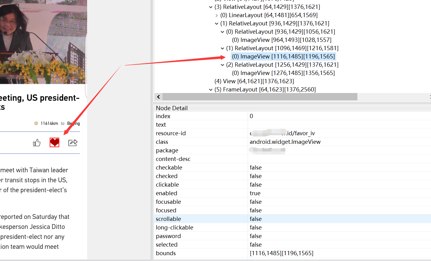Screen dimensions: 431x261
Task: Click the 'resource-id' property name
Action: [x=171, y=133]
